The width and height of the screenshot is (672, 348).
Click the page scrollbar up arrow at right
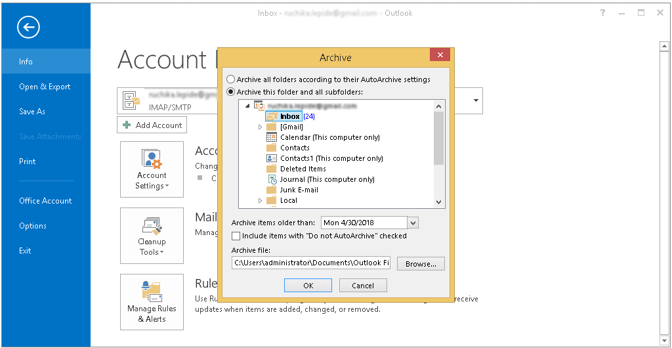pos(664,46)
